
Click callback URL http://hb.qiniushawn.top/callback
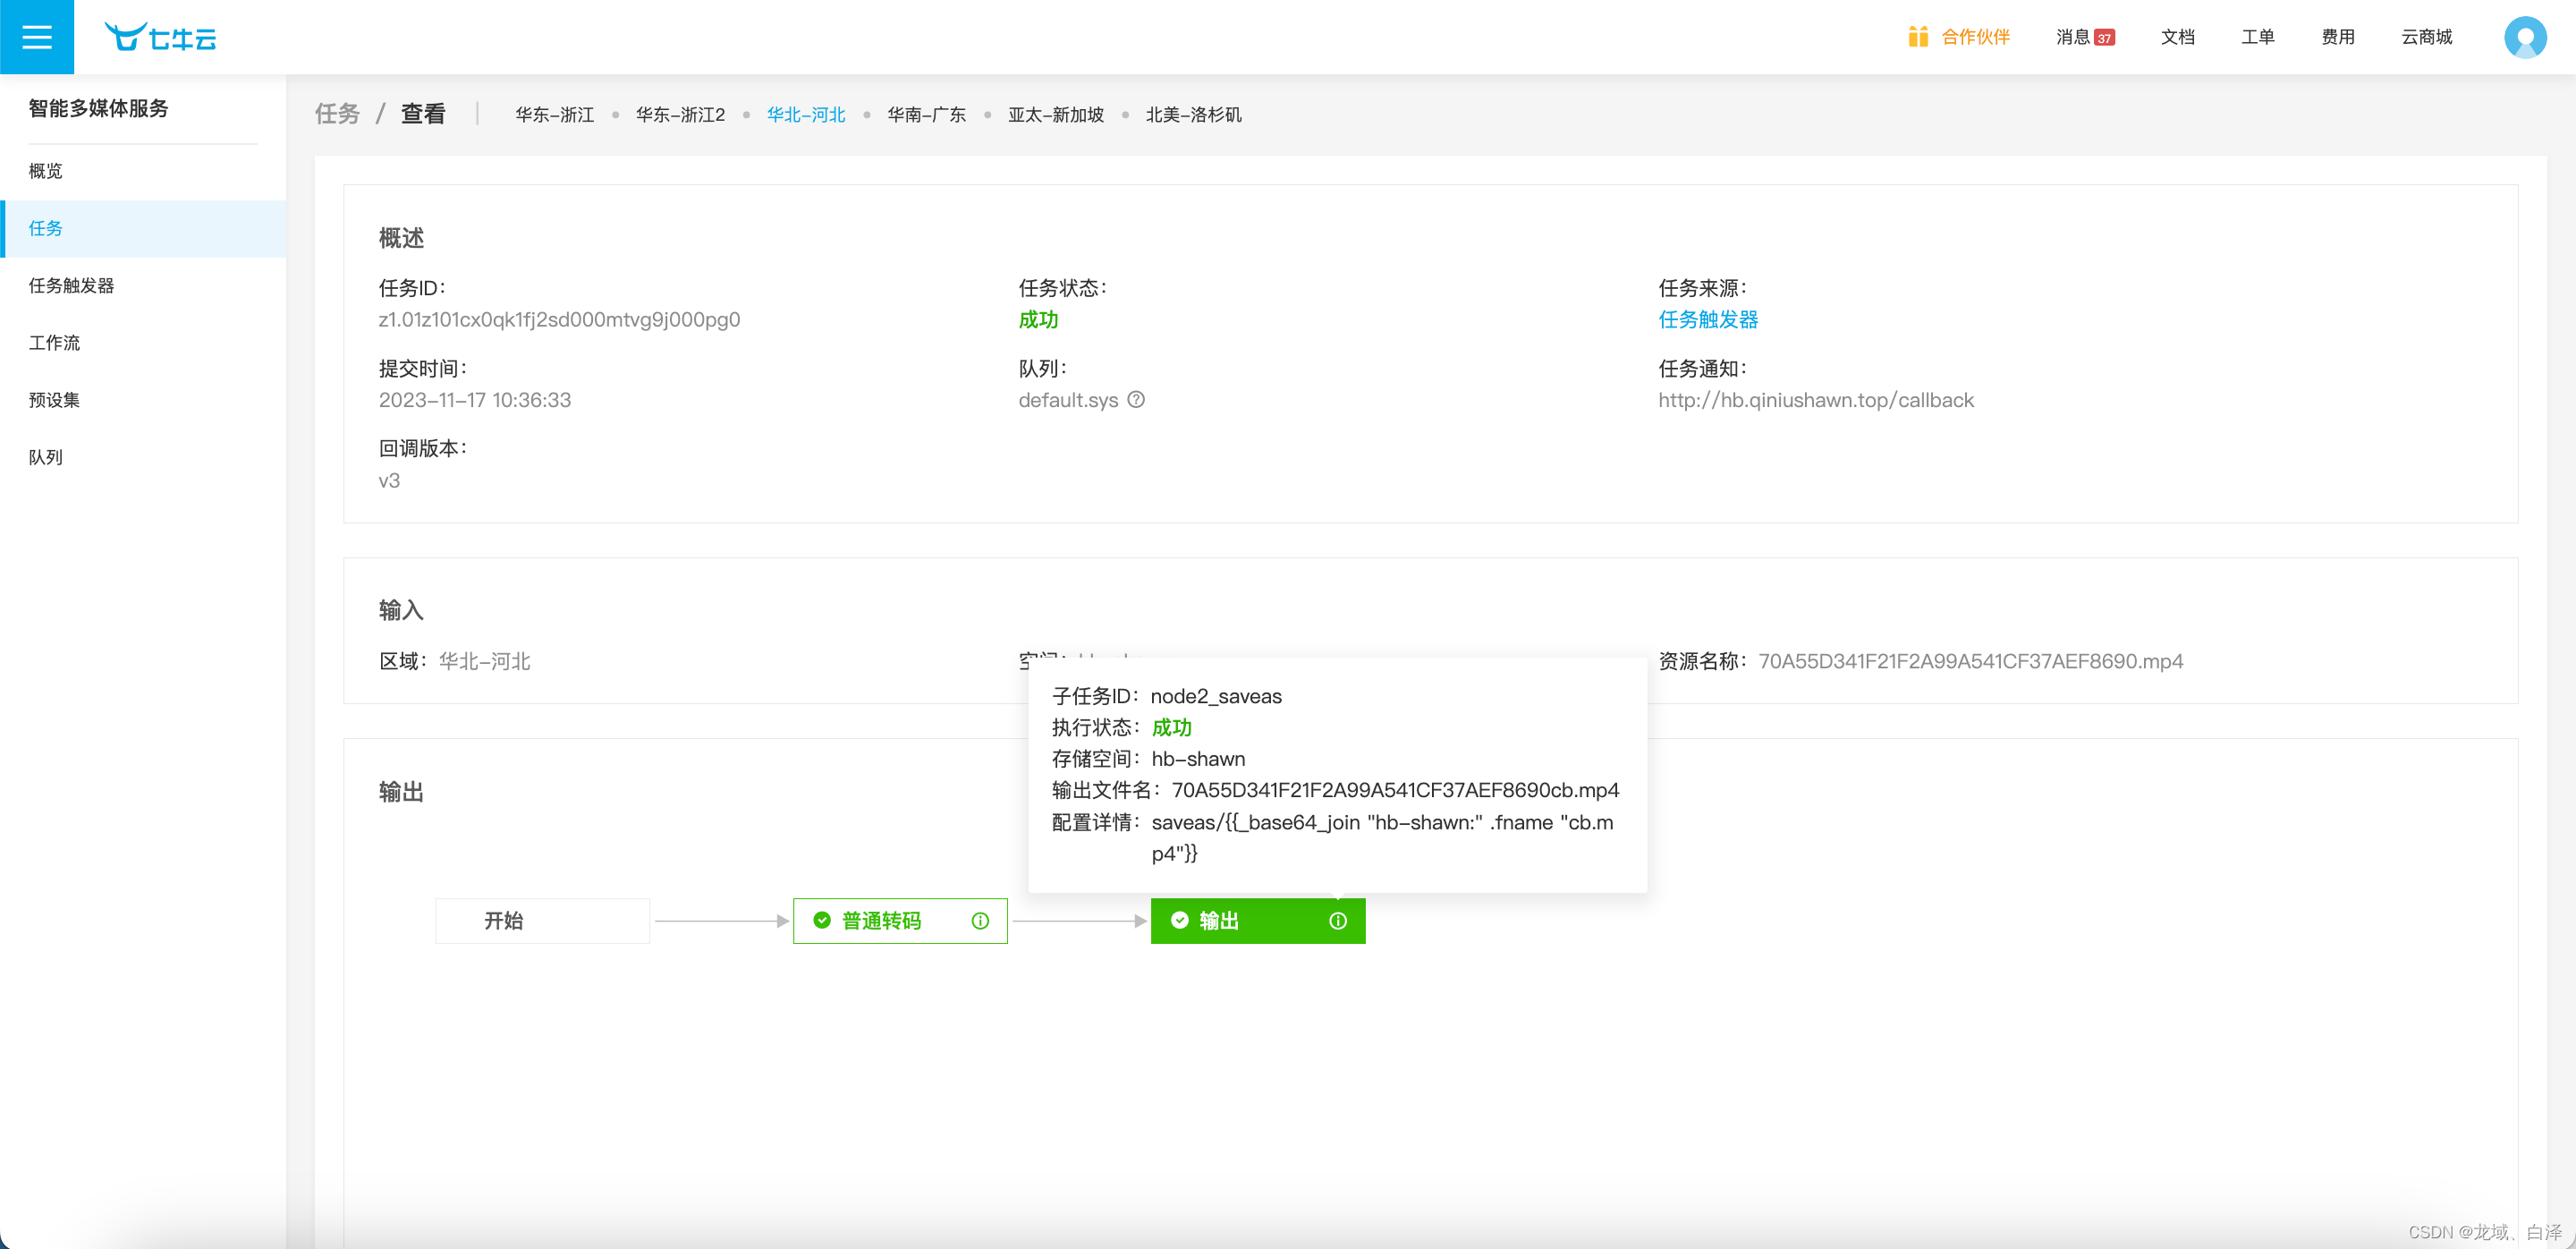click(x=1816, y=400)
